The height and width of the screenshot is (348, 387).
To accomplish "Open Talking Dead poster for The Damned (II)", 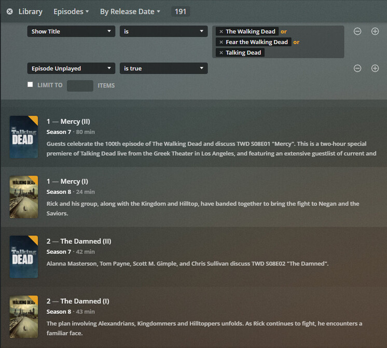I will [24, 257].
